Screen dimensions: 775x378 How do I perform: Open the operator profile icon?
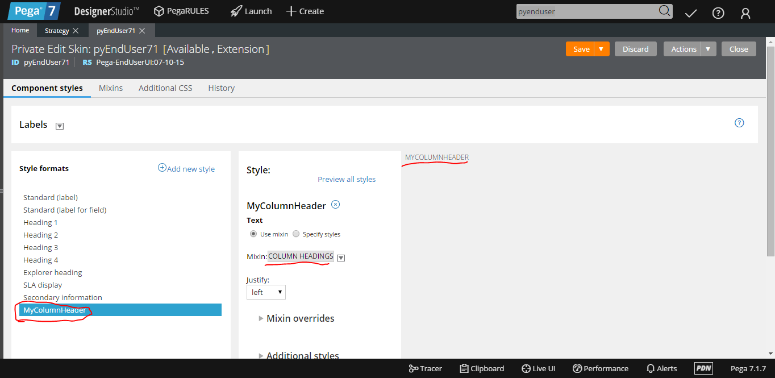[x=745, y=13]
